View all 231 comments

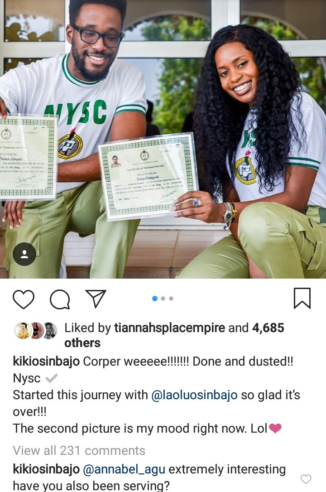point(79,451)
